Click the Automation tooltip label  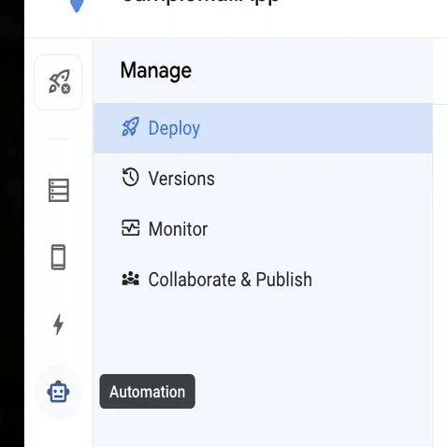coord(147,392)
